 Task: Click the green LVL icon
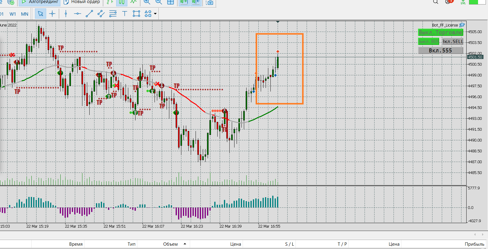(463, 2)
